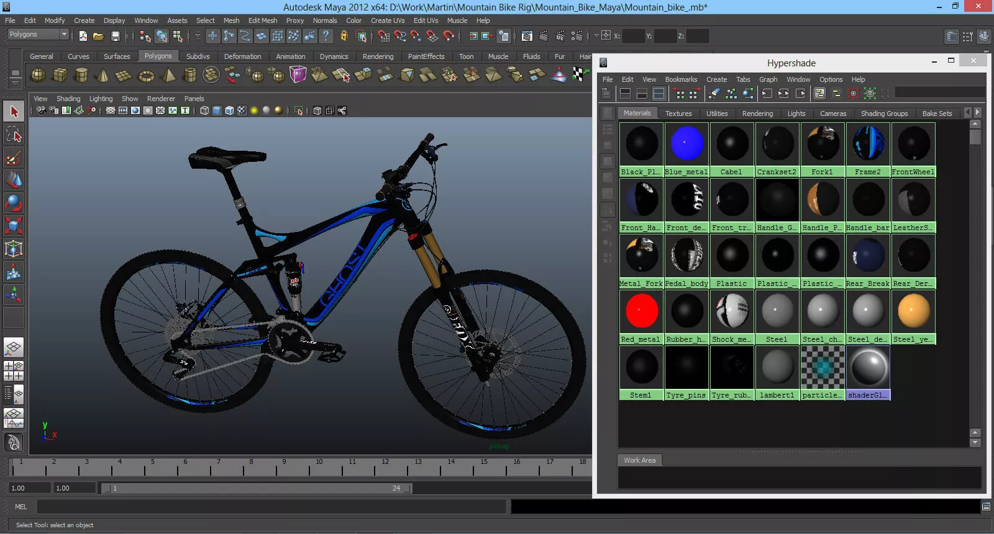Select the Rendering shelf tab
Viewport: 994px width, 534px height.
pos(378,56)
